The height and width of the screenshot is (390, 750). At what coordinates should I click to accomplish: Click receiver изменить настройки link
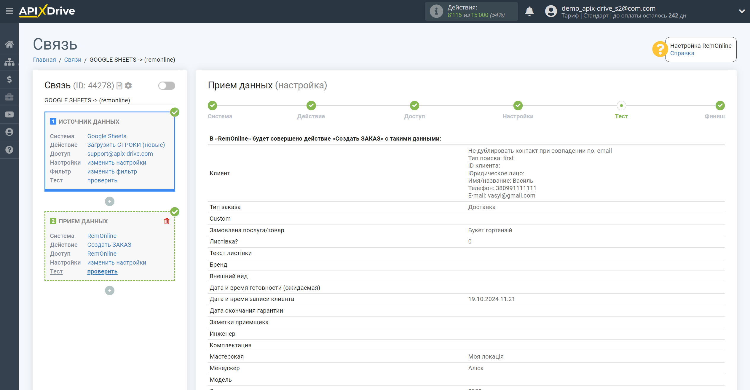click(117, 263)
